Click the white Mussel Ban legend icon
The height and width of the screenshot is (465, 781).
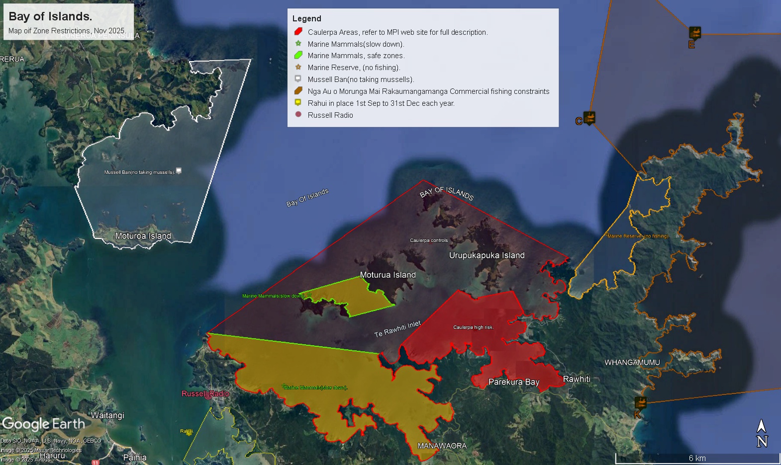298,78
